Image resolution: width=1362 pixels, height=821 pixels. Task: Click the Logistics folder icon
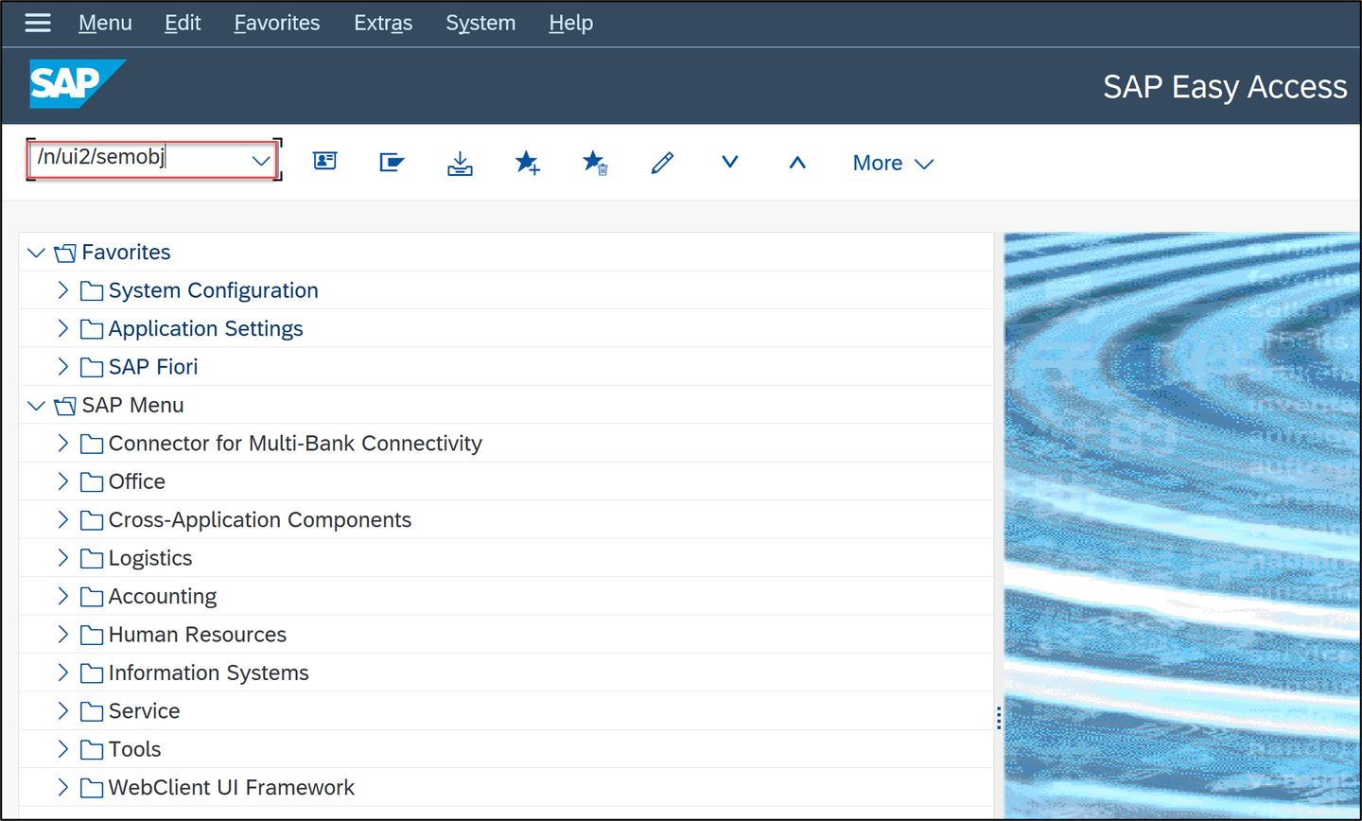click(x=92, y=558)
